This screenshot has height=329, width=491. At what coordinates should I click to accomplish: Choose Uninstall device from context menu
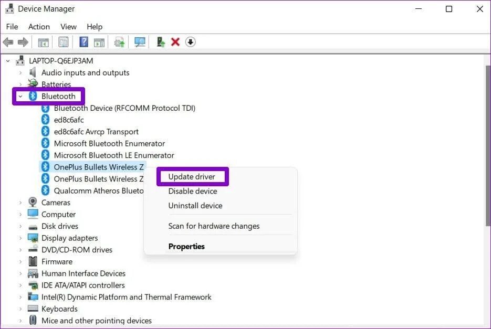[195, 205]
